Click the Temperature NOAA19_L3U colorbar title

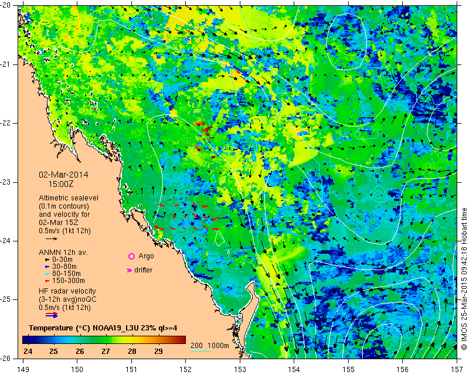[103, 328]
